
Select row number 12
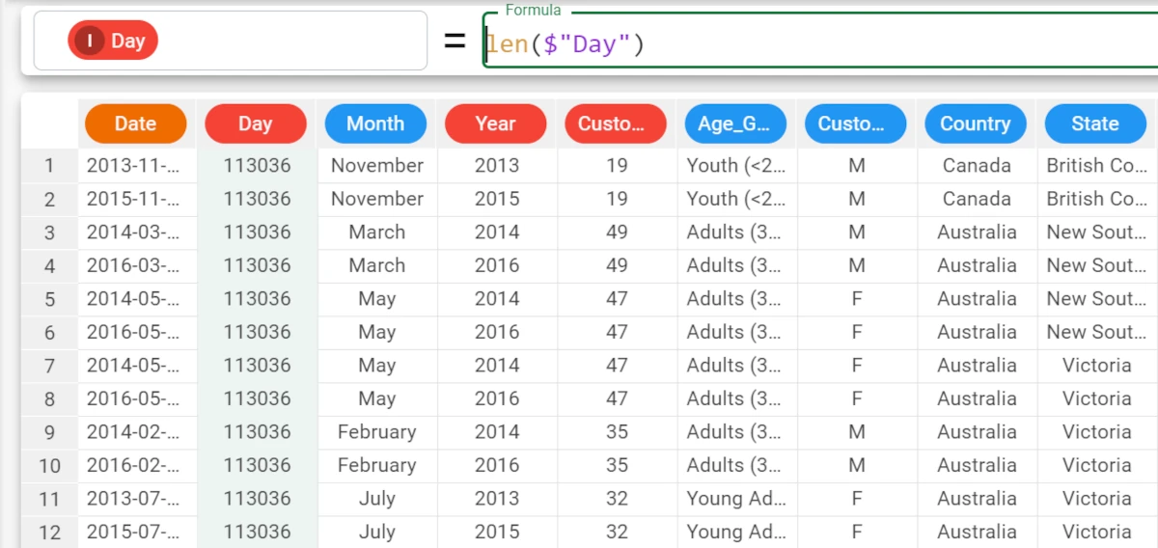coord(49,533)
